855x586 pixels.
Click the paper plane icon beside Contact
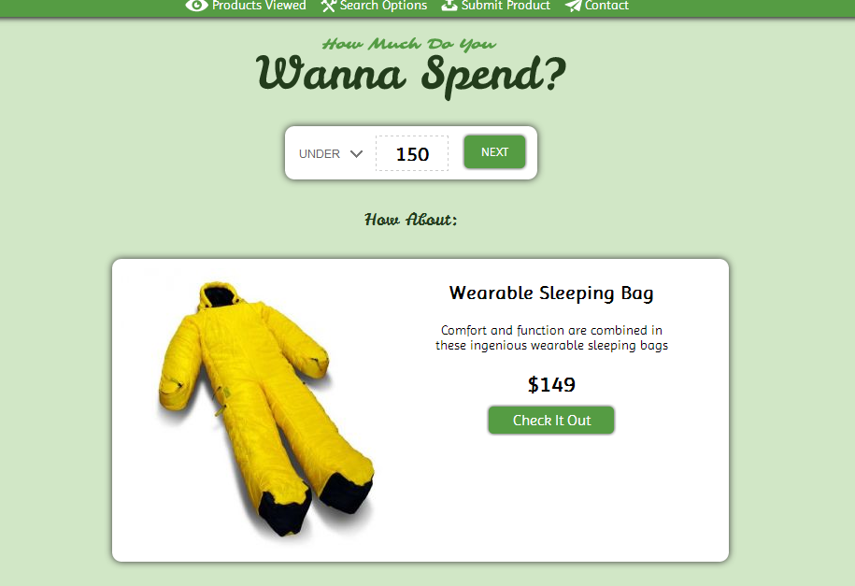(x=573, y=6)
